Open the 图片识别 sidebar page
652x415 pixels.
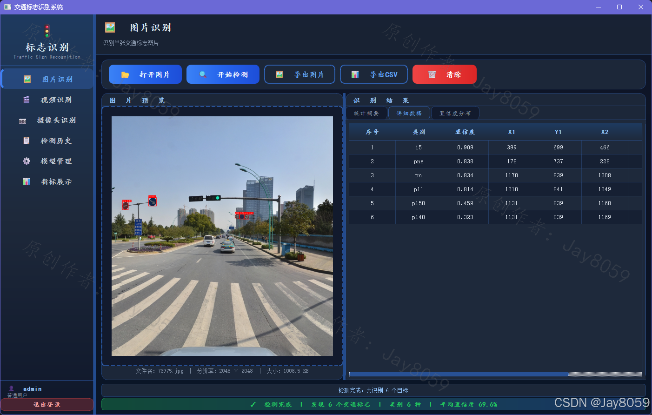tap(47, 79)
